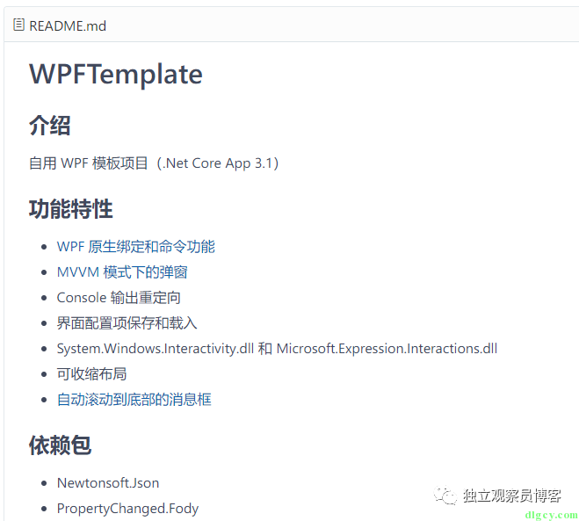Click the README.md filename label
The height and width of the screenshot is (521, 579).
coord(68,26)
